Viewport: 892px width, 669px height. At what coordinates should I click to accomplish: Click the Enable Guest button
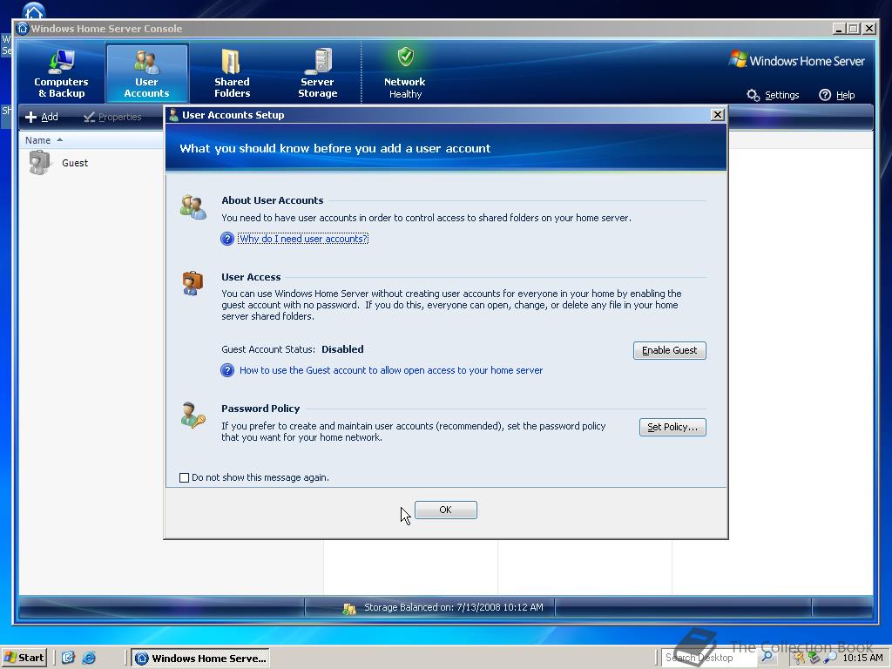(670, 350)
